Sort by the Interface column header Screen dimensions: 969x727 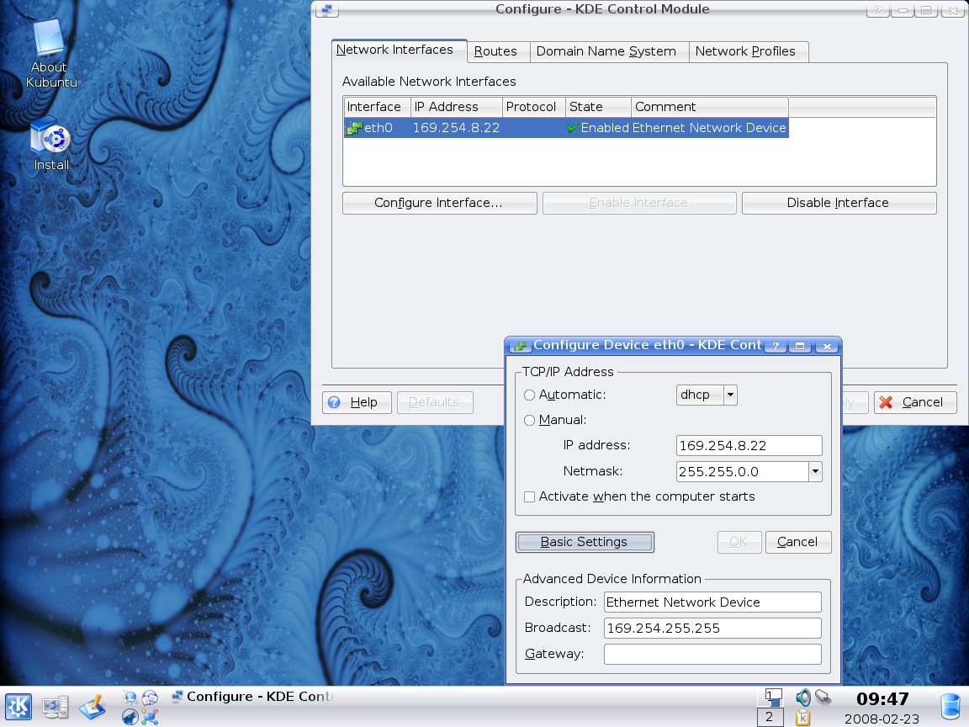(377, 107)
